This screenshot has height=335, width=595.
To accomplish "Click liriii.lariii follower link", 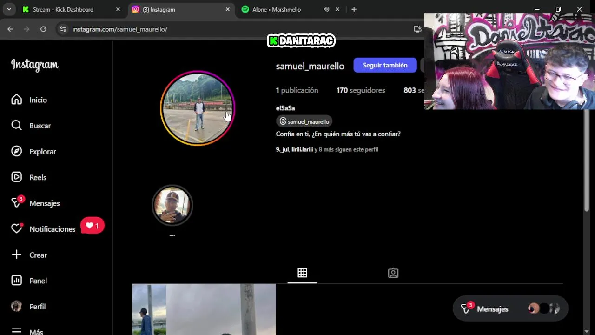I will 302,149.
